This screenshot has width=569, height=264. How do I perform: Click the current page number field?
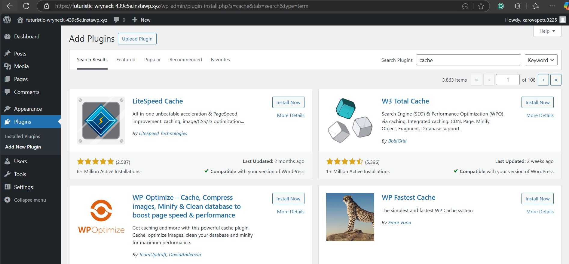[508, 80]
